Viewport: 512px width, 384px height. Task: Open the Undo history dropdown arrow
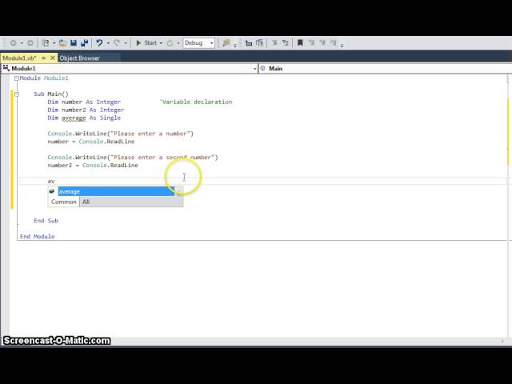pyautogui.click(x=108, y=42)
